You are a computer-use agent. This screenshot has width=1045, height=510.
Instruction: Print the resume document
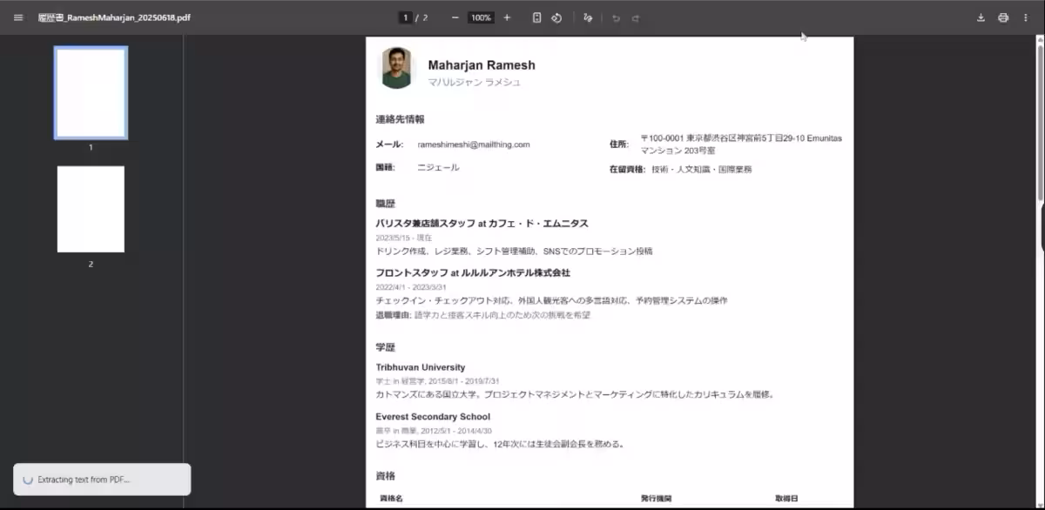[x=1003, y=17]
